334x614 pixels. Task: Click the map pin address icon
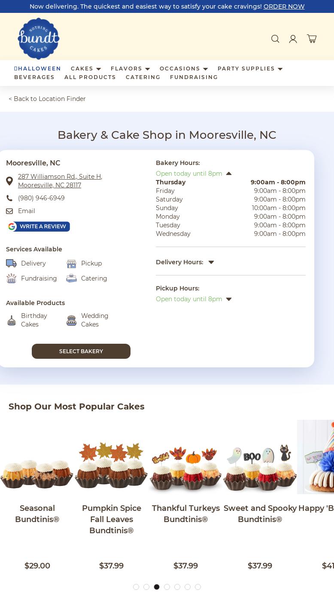pyautogui.click(x=9, y=181)
